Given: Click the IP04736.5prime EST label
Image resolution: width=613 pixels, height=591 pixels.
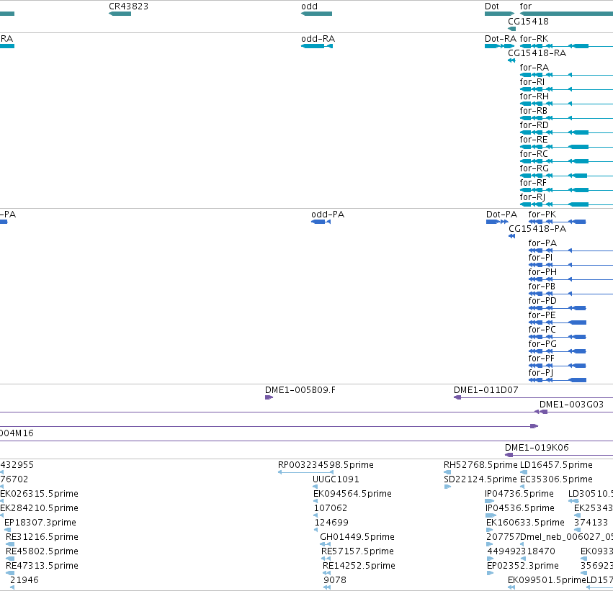Looking at the screenshot, I should point(519,494).
